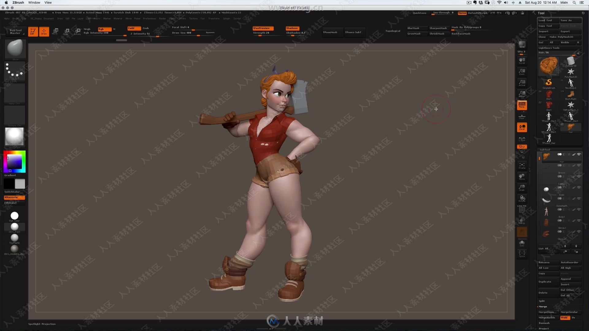
Task: Toggle Solo mode
Action: tap(522, 243)
